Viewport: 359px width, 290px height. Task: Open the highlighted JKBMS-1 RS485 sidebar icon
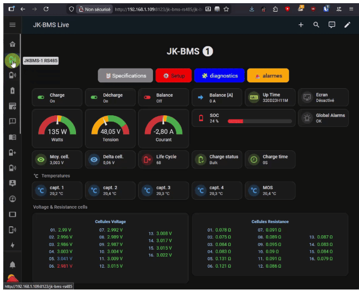click(12, 61)
